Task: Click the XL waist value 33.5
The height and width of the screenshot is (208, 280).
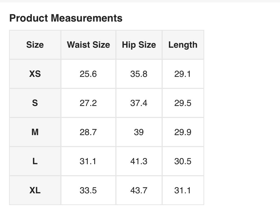Action: pyautogui.click(x=88, y=190)
